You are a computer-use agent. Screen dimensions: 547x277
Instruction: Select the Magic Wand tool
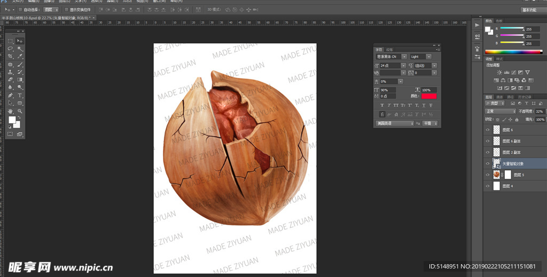[x=20, y=49]
